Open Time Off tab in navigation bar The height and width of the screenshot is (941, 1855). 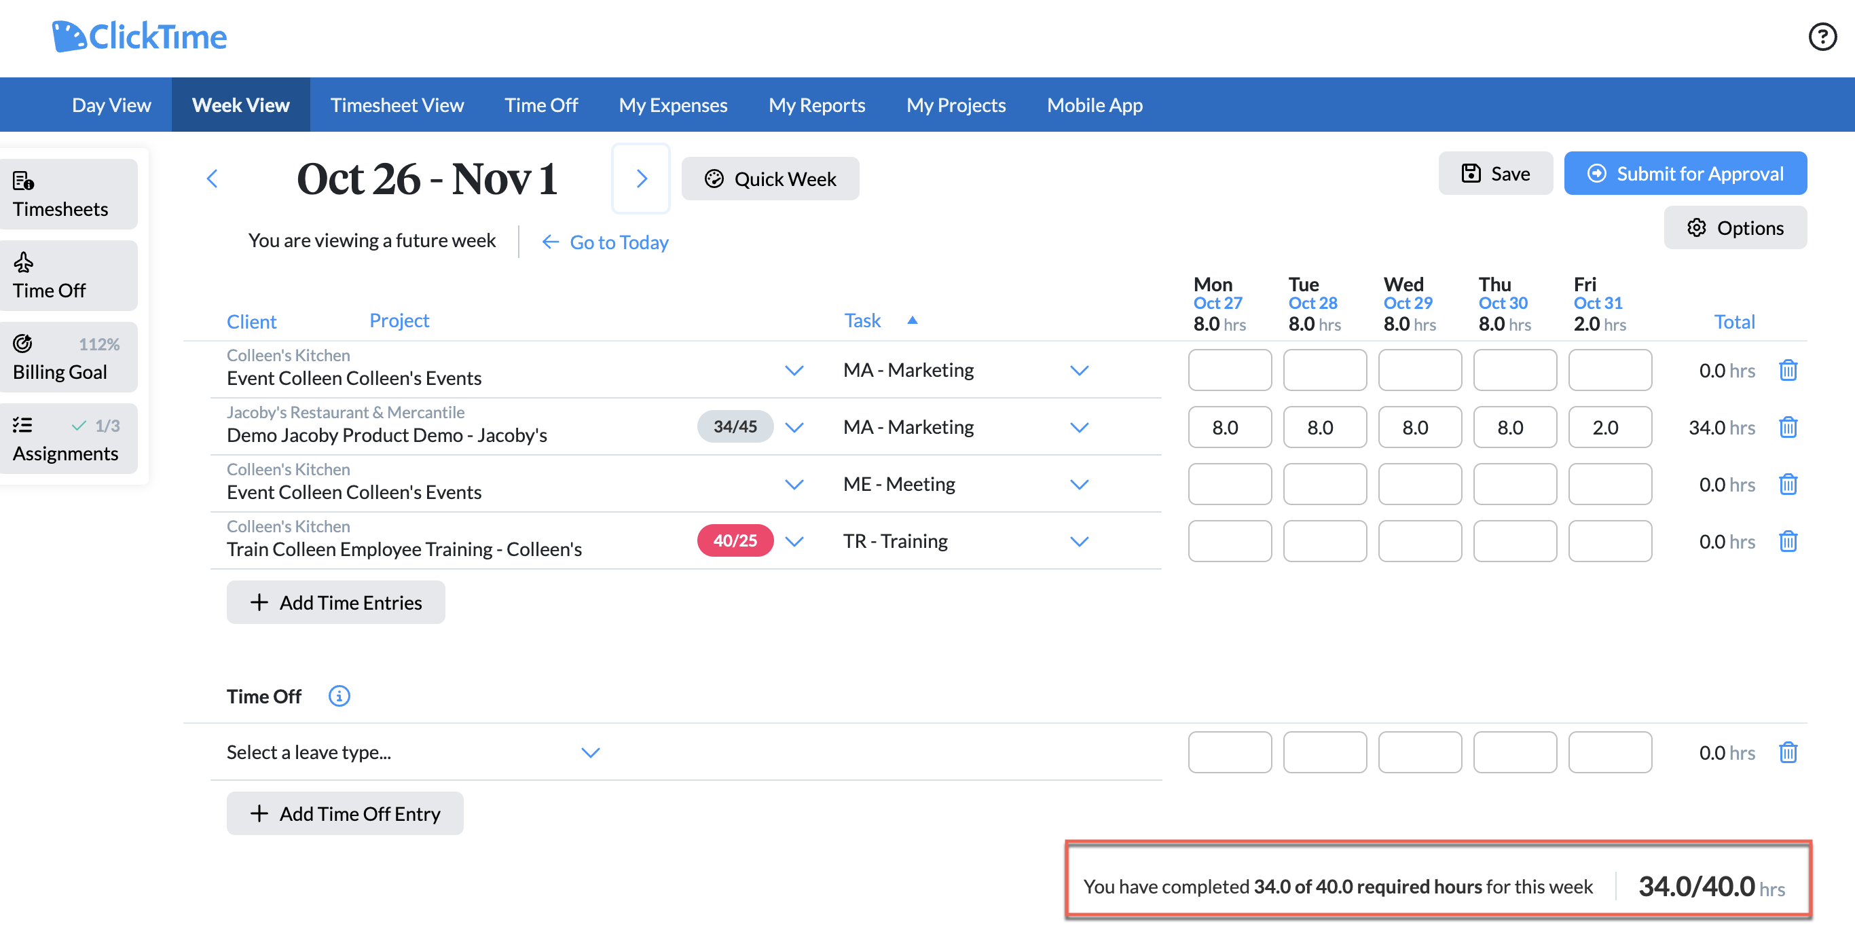[540, 105]
